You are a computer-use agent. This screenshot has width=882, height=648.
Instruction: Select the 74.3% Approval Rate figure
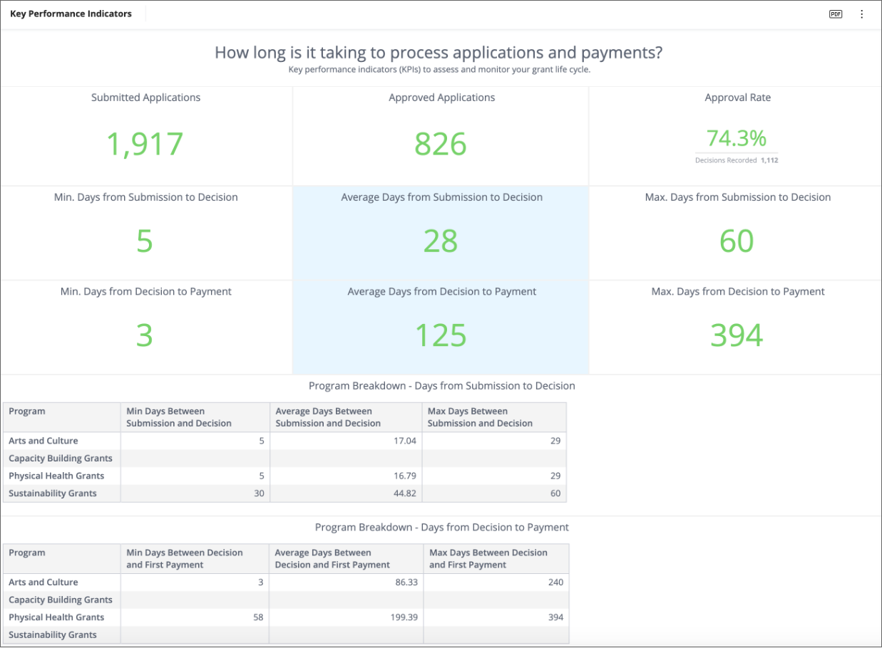click(737, 137)
